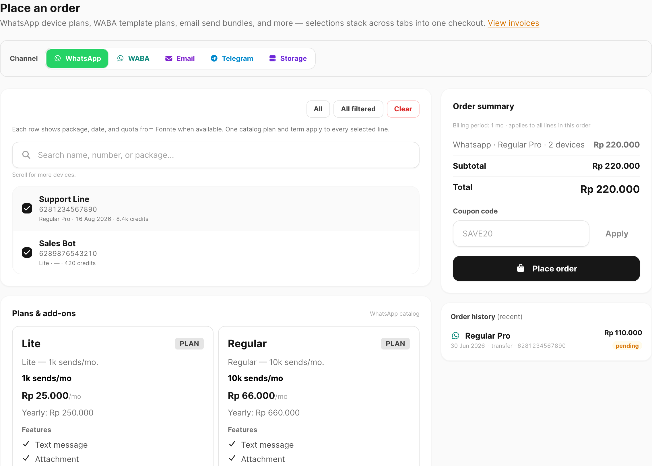Click the PLAN badge on the Lite card
This screenshot has height=466, width=652.
pos(189,343)
